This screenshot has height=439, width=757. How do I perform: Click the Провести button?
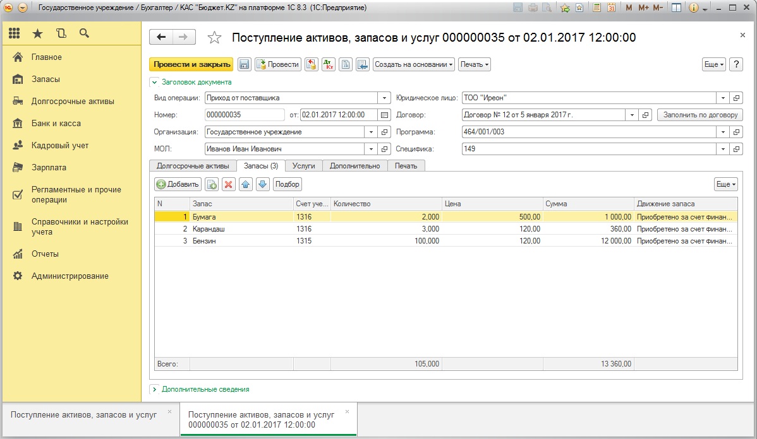(278, 64)
